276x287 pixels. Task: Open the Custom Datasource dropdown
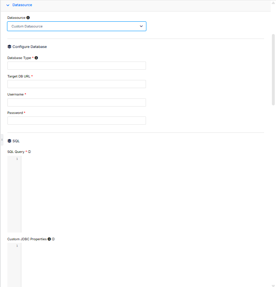point(77,26)
